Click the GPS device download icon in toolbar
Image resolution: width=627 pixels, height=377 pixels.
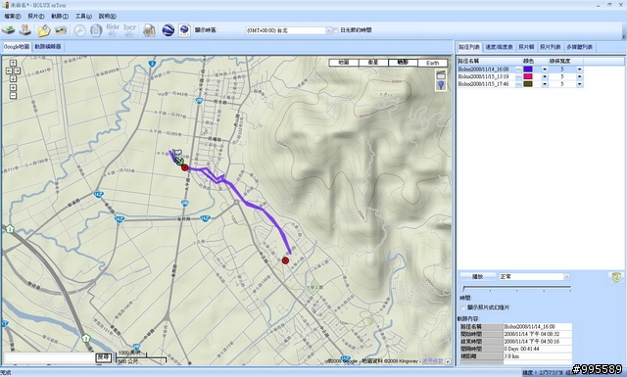tap(8, 30)
